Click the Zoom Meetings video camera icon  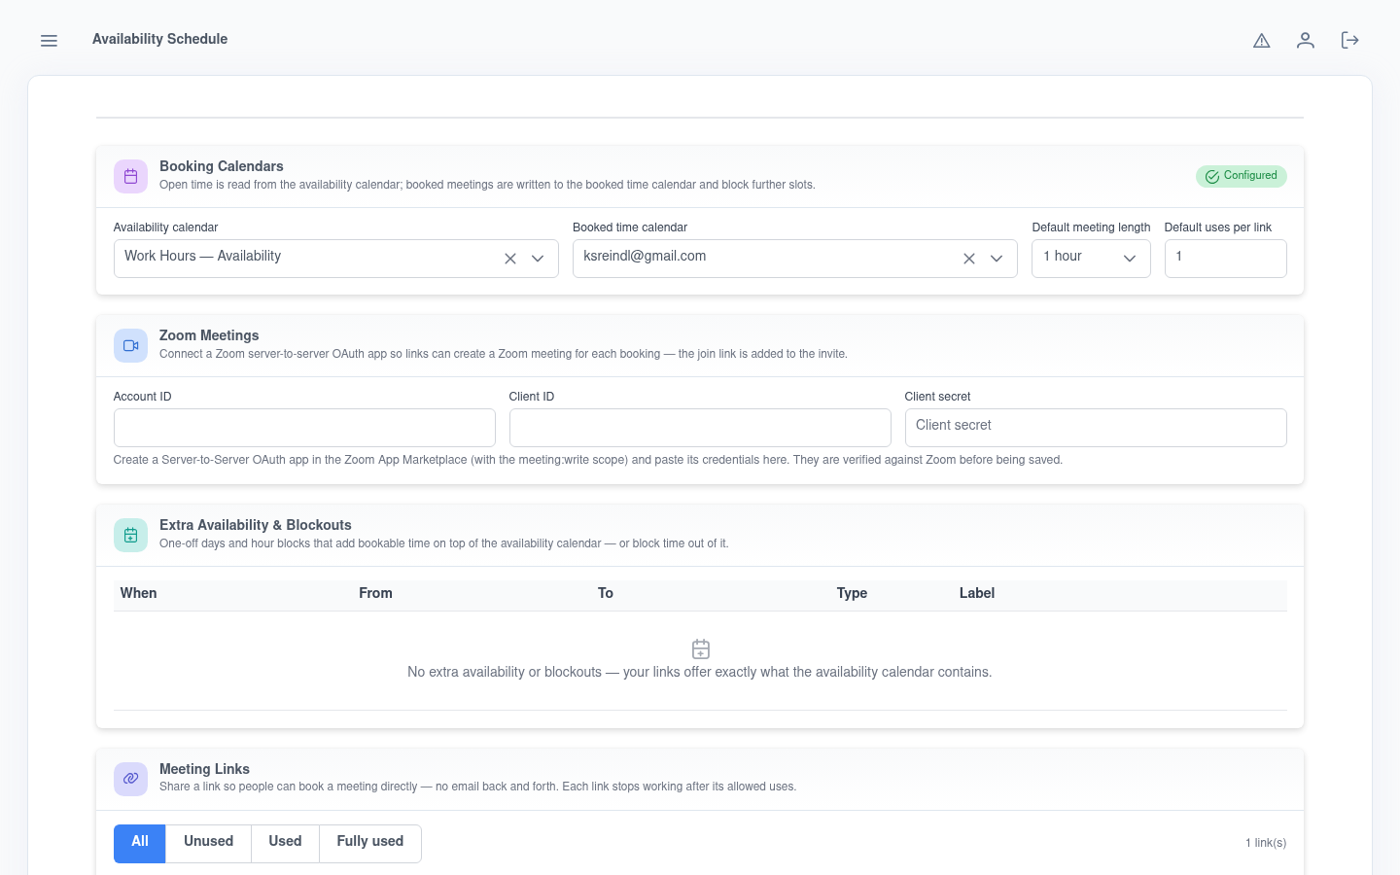(131, 346)
